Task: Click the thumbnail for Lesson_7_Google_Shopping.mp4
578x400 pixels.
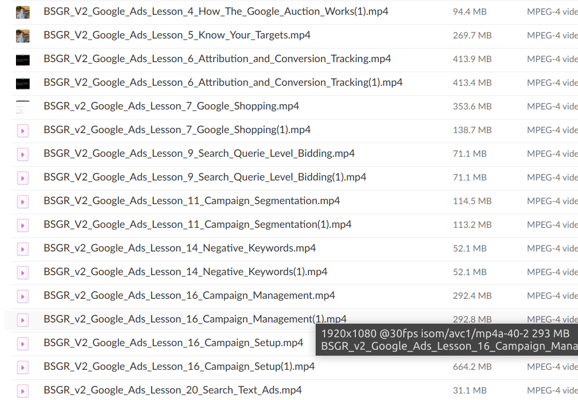Action: click(23, 107)
